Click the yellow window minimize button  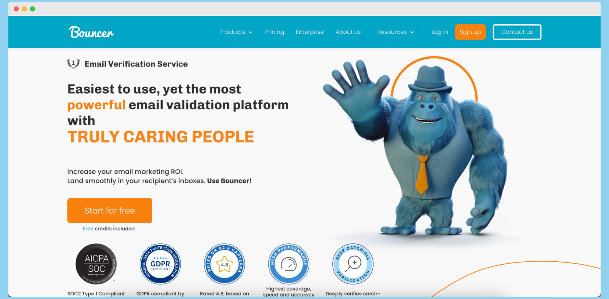[24, 9]
